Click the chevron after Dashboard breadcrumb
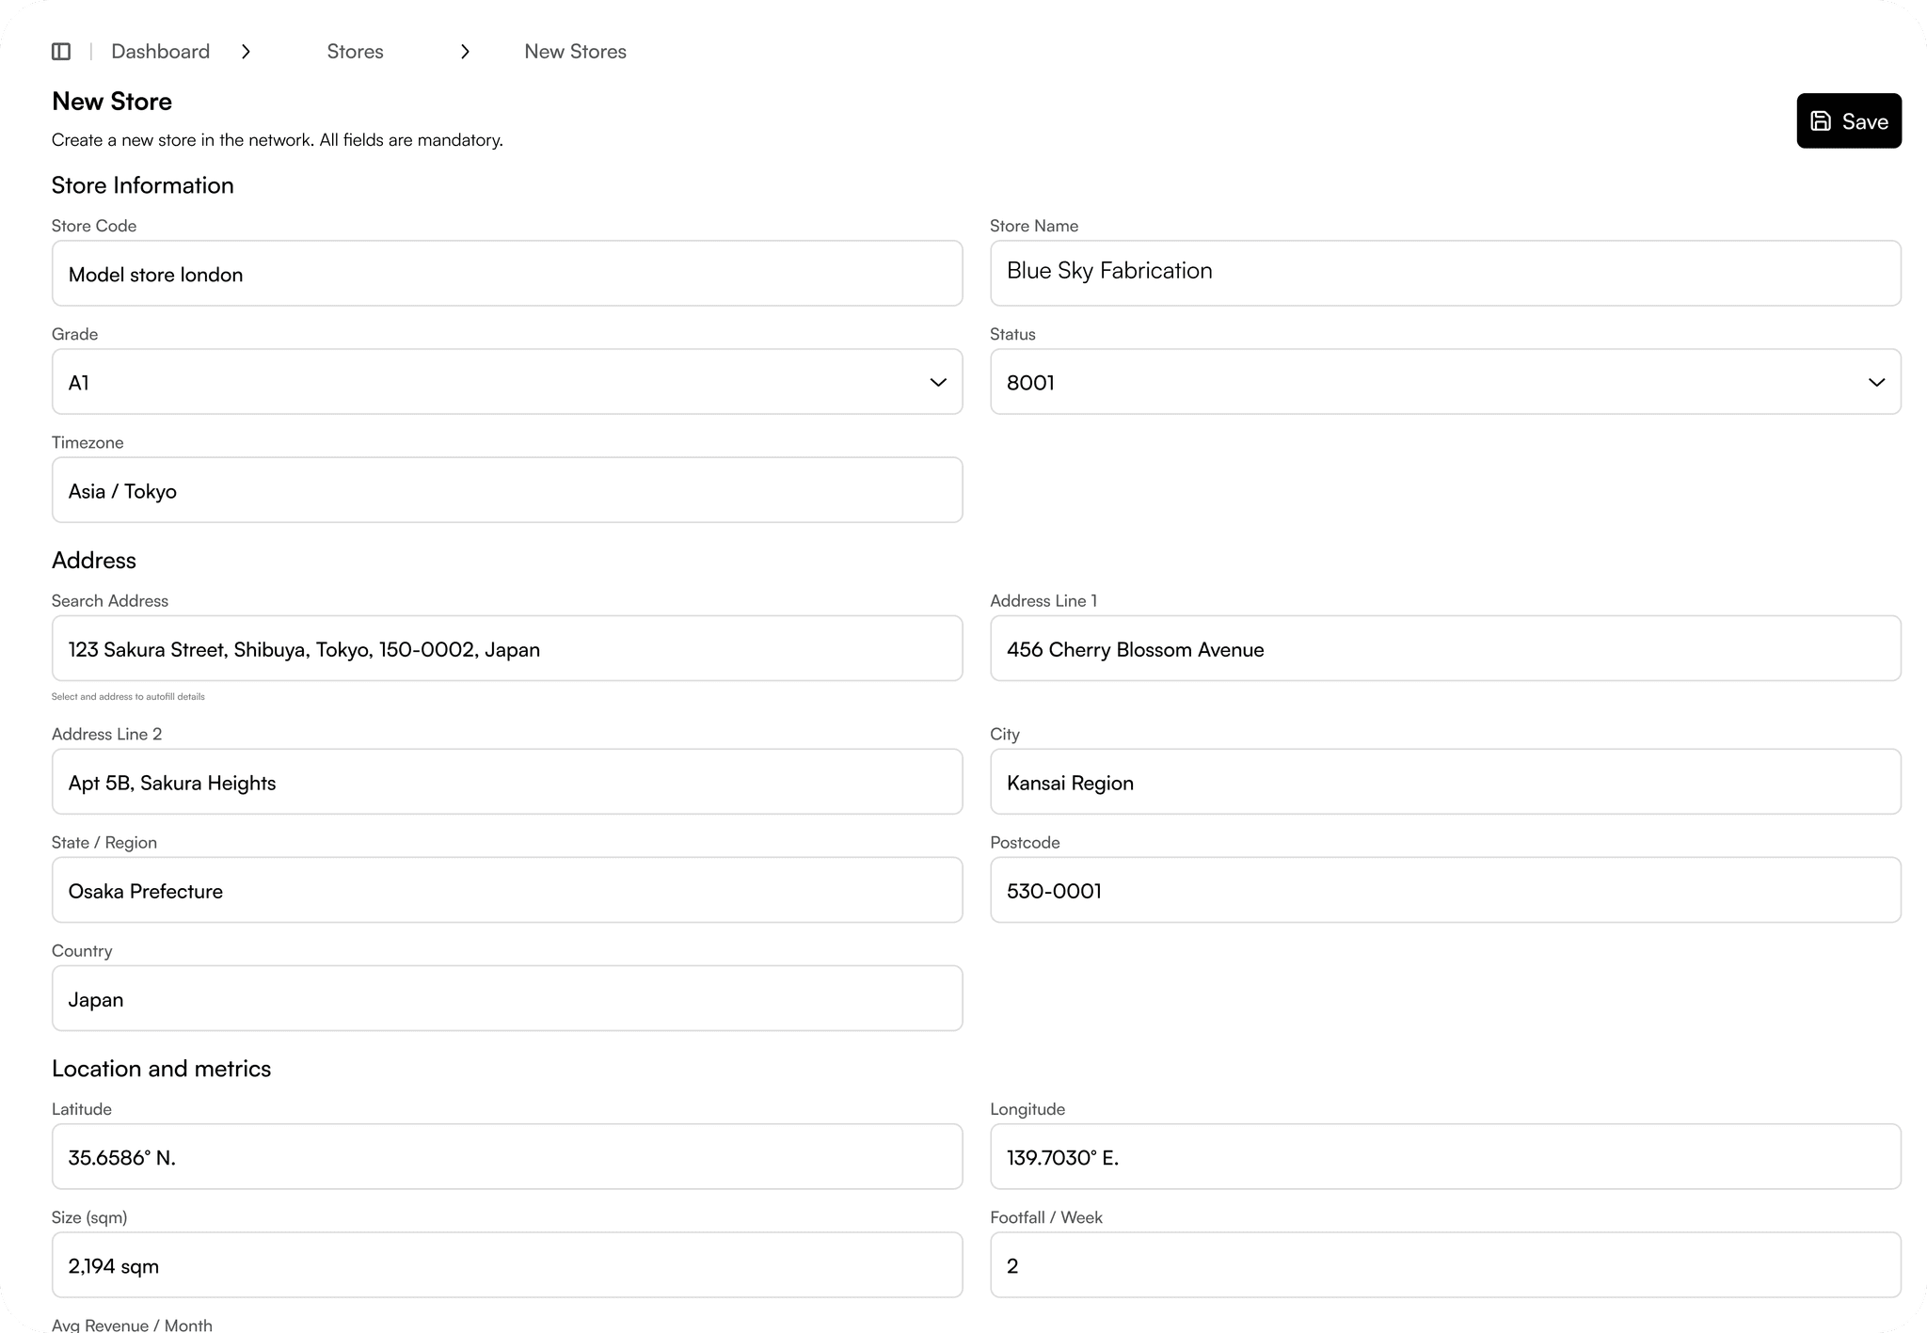The width and height of the screenshot is (1927, 1333). click(x=246, y=52)
